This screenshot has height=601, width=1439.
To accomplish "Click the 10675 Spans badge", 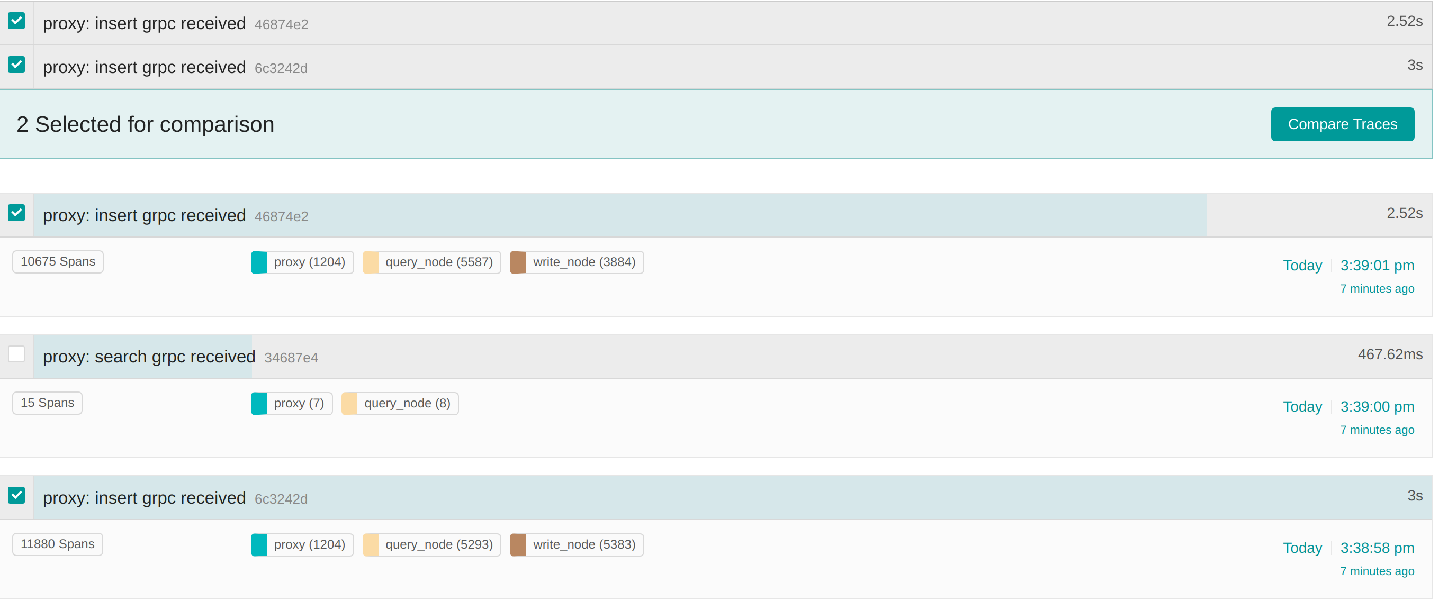I will pos(58,262).
